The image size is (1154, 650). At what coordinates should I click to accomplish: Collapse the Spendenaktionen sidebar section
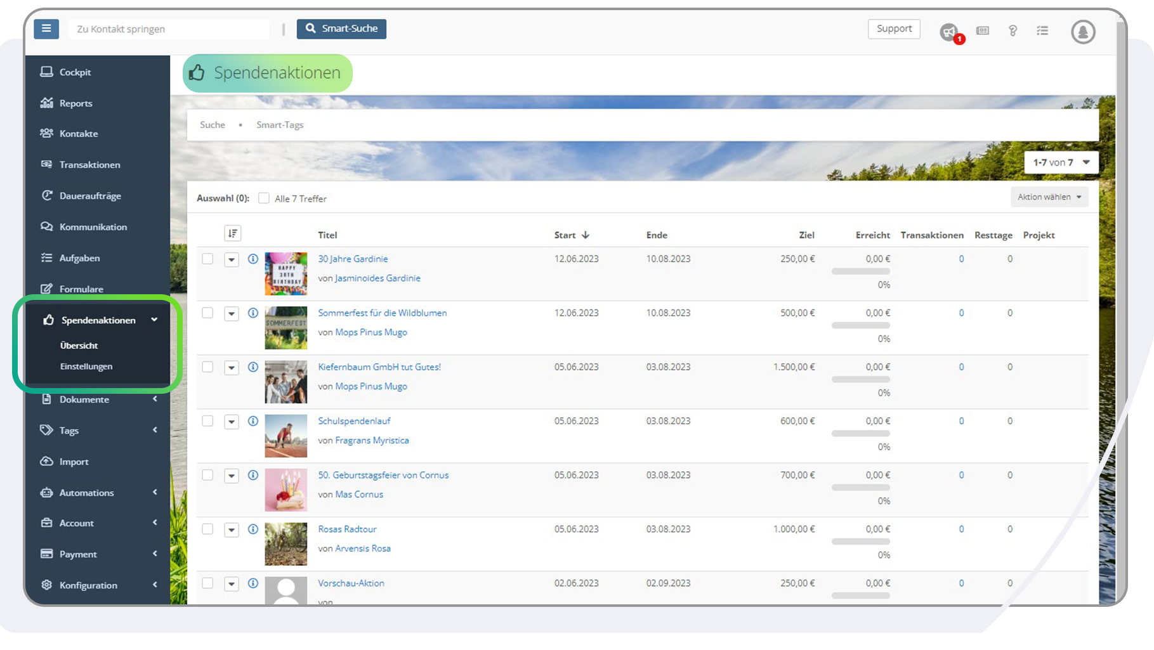coord(155,320)
